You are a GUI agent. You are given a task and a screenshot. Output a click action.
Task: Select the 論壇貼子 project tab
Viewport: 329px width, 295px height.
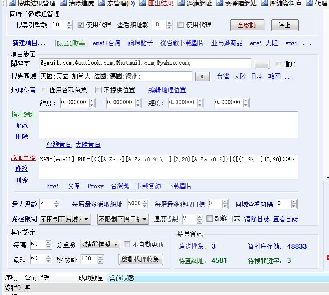click(x=140, y=43)
